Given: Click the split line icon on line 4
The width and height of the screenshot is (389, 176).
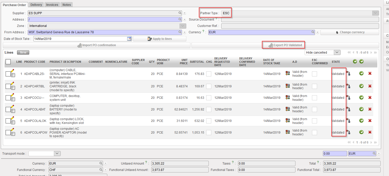Looking at the screenshot, I should coord(348,109).
